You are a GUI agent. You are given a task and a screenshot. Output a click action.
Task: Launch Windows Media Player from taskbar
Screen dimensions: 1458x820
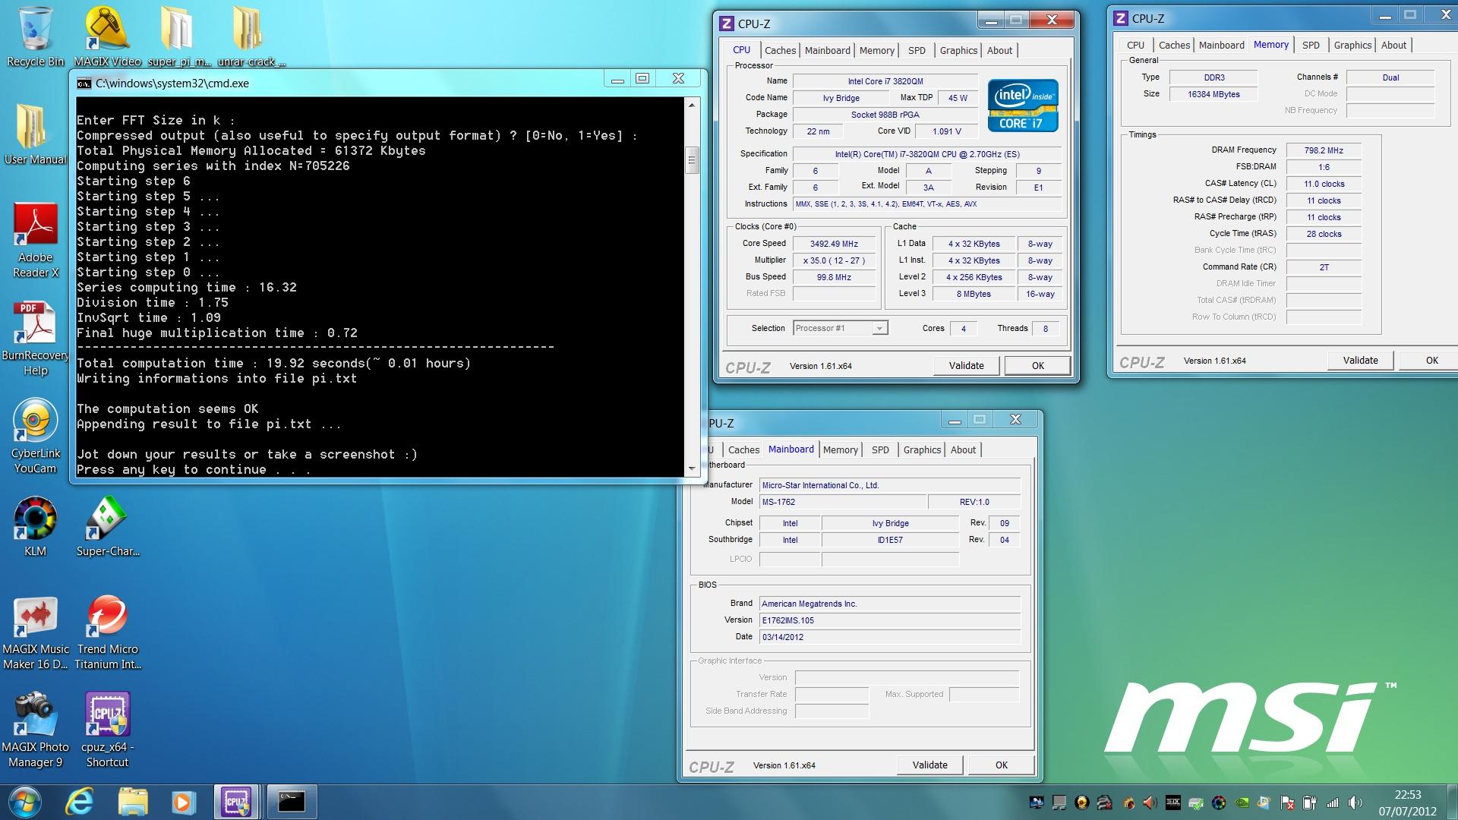point(183,802)
